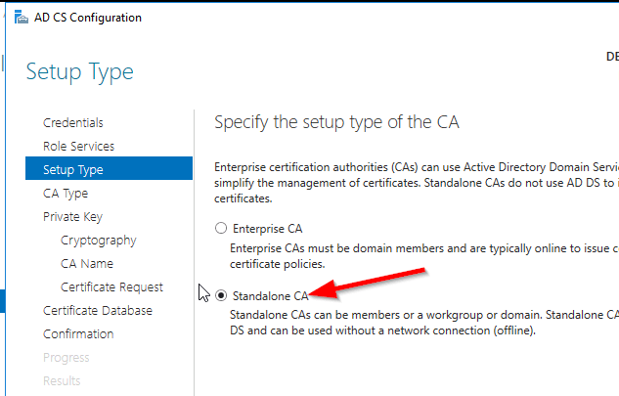Navigate to the Cryptography sub-step
619x396 pixels.
(x=98, y=241)
